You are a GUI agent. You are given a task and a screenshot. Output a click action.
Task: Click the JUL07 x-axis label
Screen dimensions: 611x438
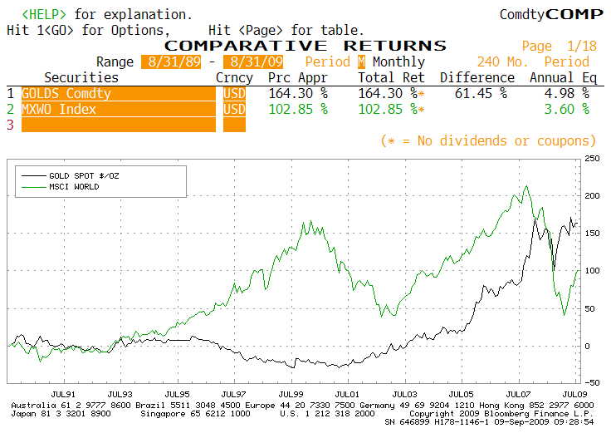[x=518, y=394]
